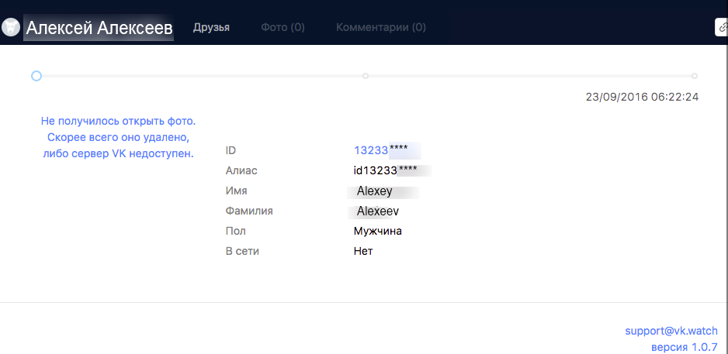Click the В сети field label

click(x=242, y=252)
